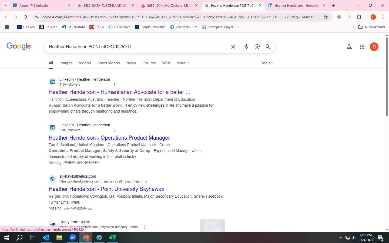Click the browser address bar URL
This screenshot has width=389, height=243.
click(181, 17)
